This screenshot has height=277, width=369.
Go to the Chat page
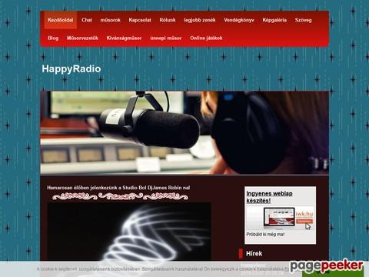[x=87, y=20]
